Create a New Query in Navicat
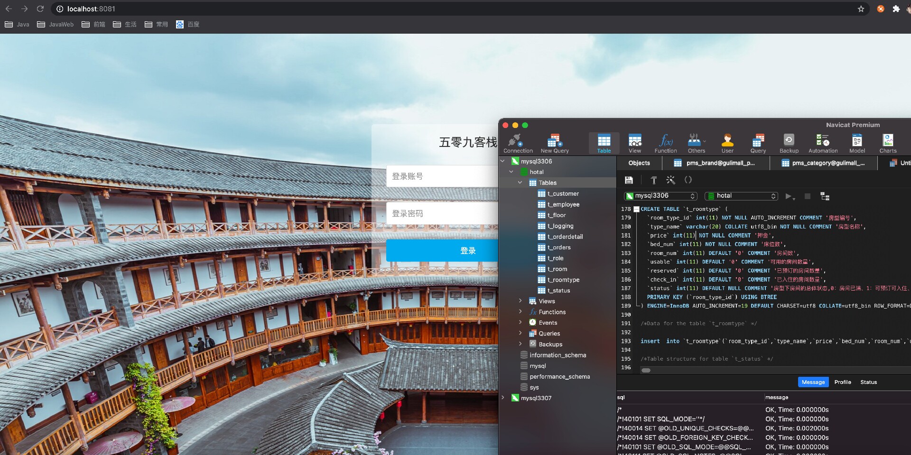 (554, 144)
